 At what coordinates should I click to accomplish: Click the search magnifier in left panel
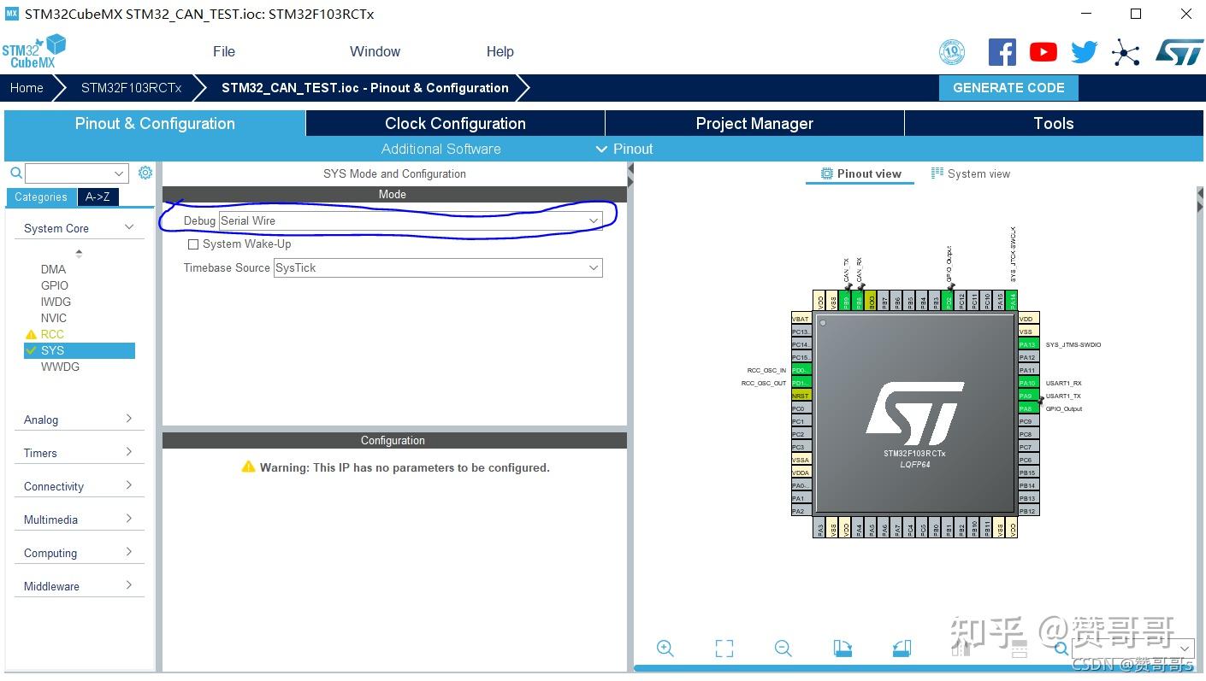15,173
